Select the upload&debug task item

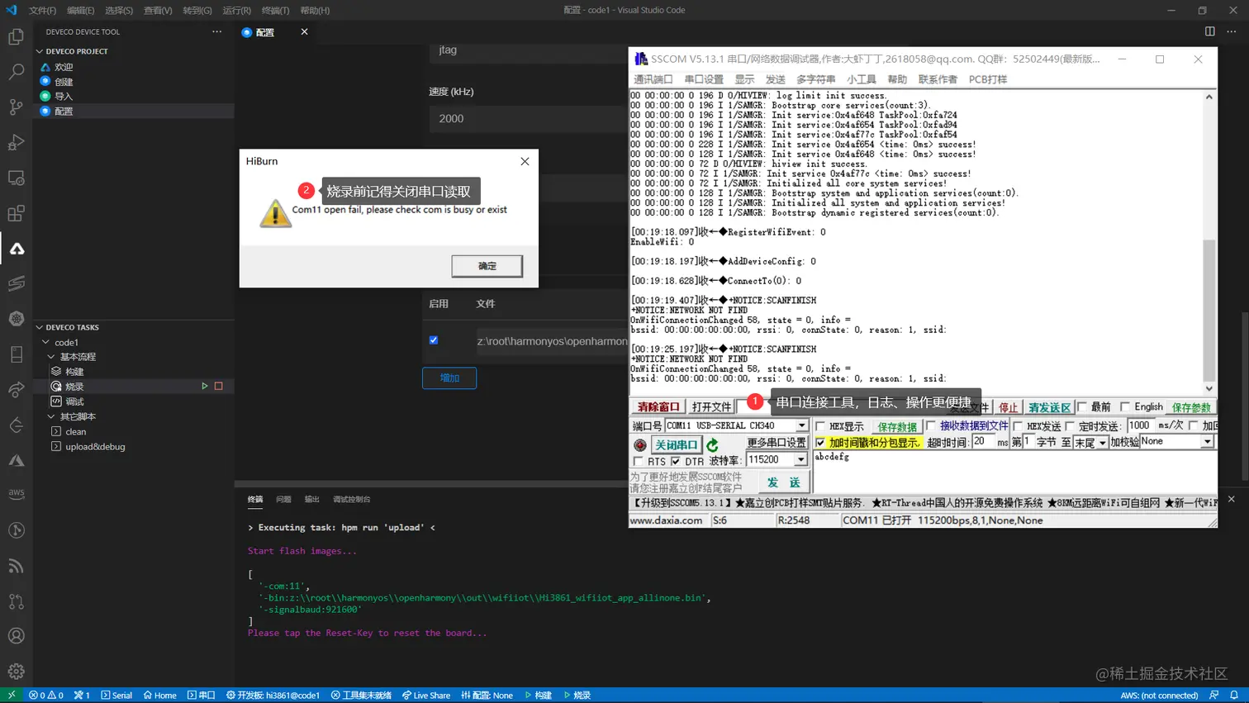(x=95, y=447)
